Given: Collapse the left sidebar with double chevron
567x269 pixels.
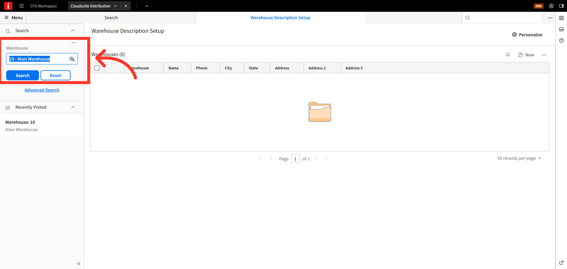Looking at the screenshot, I should (79, 264).
